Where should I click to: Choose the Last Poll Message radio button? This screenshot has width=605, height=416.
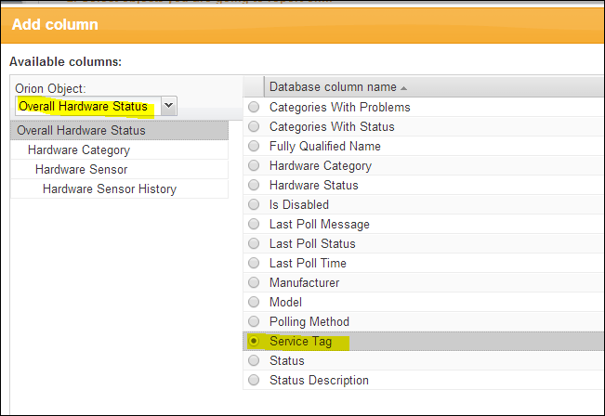point(254,225)
